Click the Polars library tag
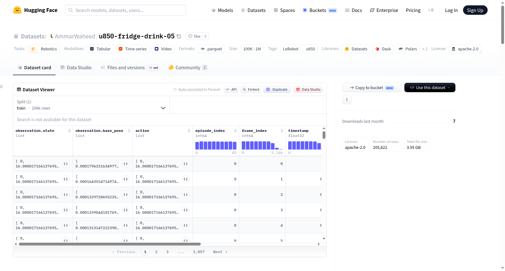Screen dimensions: 505x271 coord(408,49)
